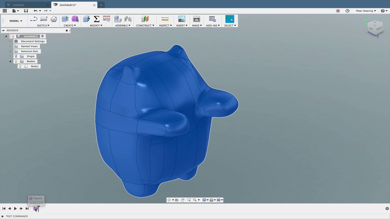This screenshot has height=219, width=390.
Task: Click the Orbit tool in navigation bar
Action: [169, 200]
